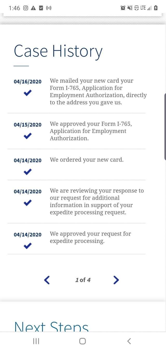Viewport: 166px width, 351px height.
Task: Tap the warning triangle status icon
Action: point(33,8)
